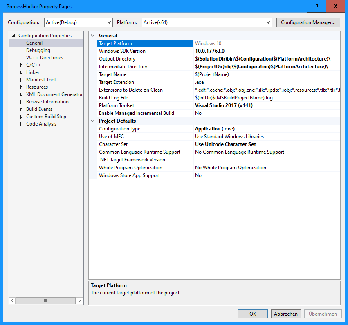Viewport: 348px width, 325px height.
Task: Select General in the properties tree
Action: coord(34,43)
